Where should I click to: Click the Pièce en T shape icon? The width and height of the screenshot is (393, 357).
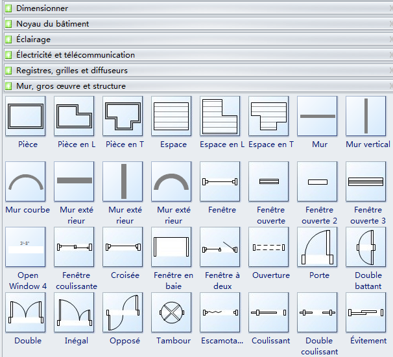point(123,117)
